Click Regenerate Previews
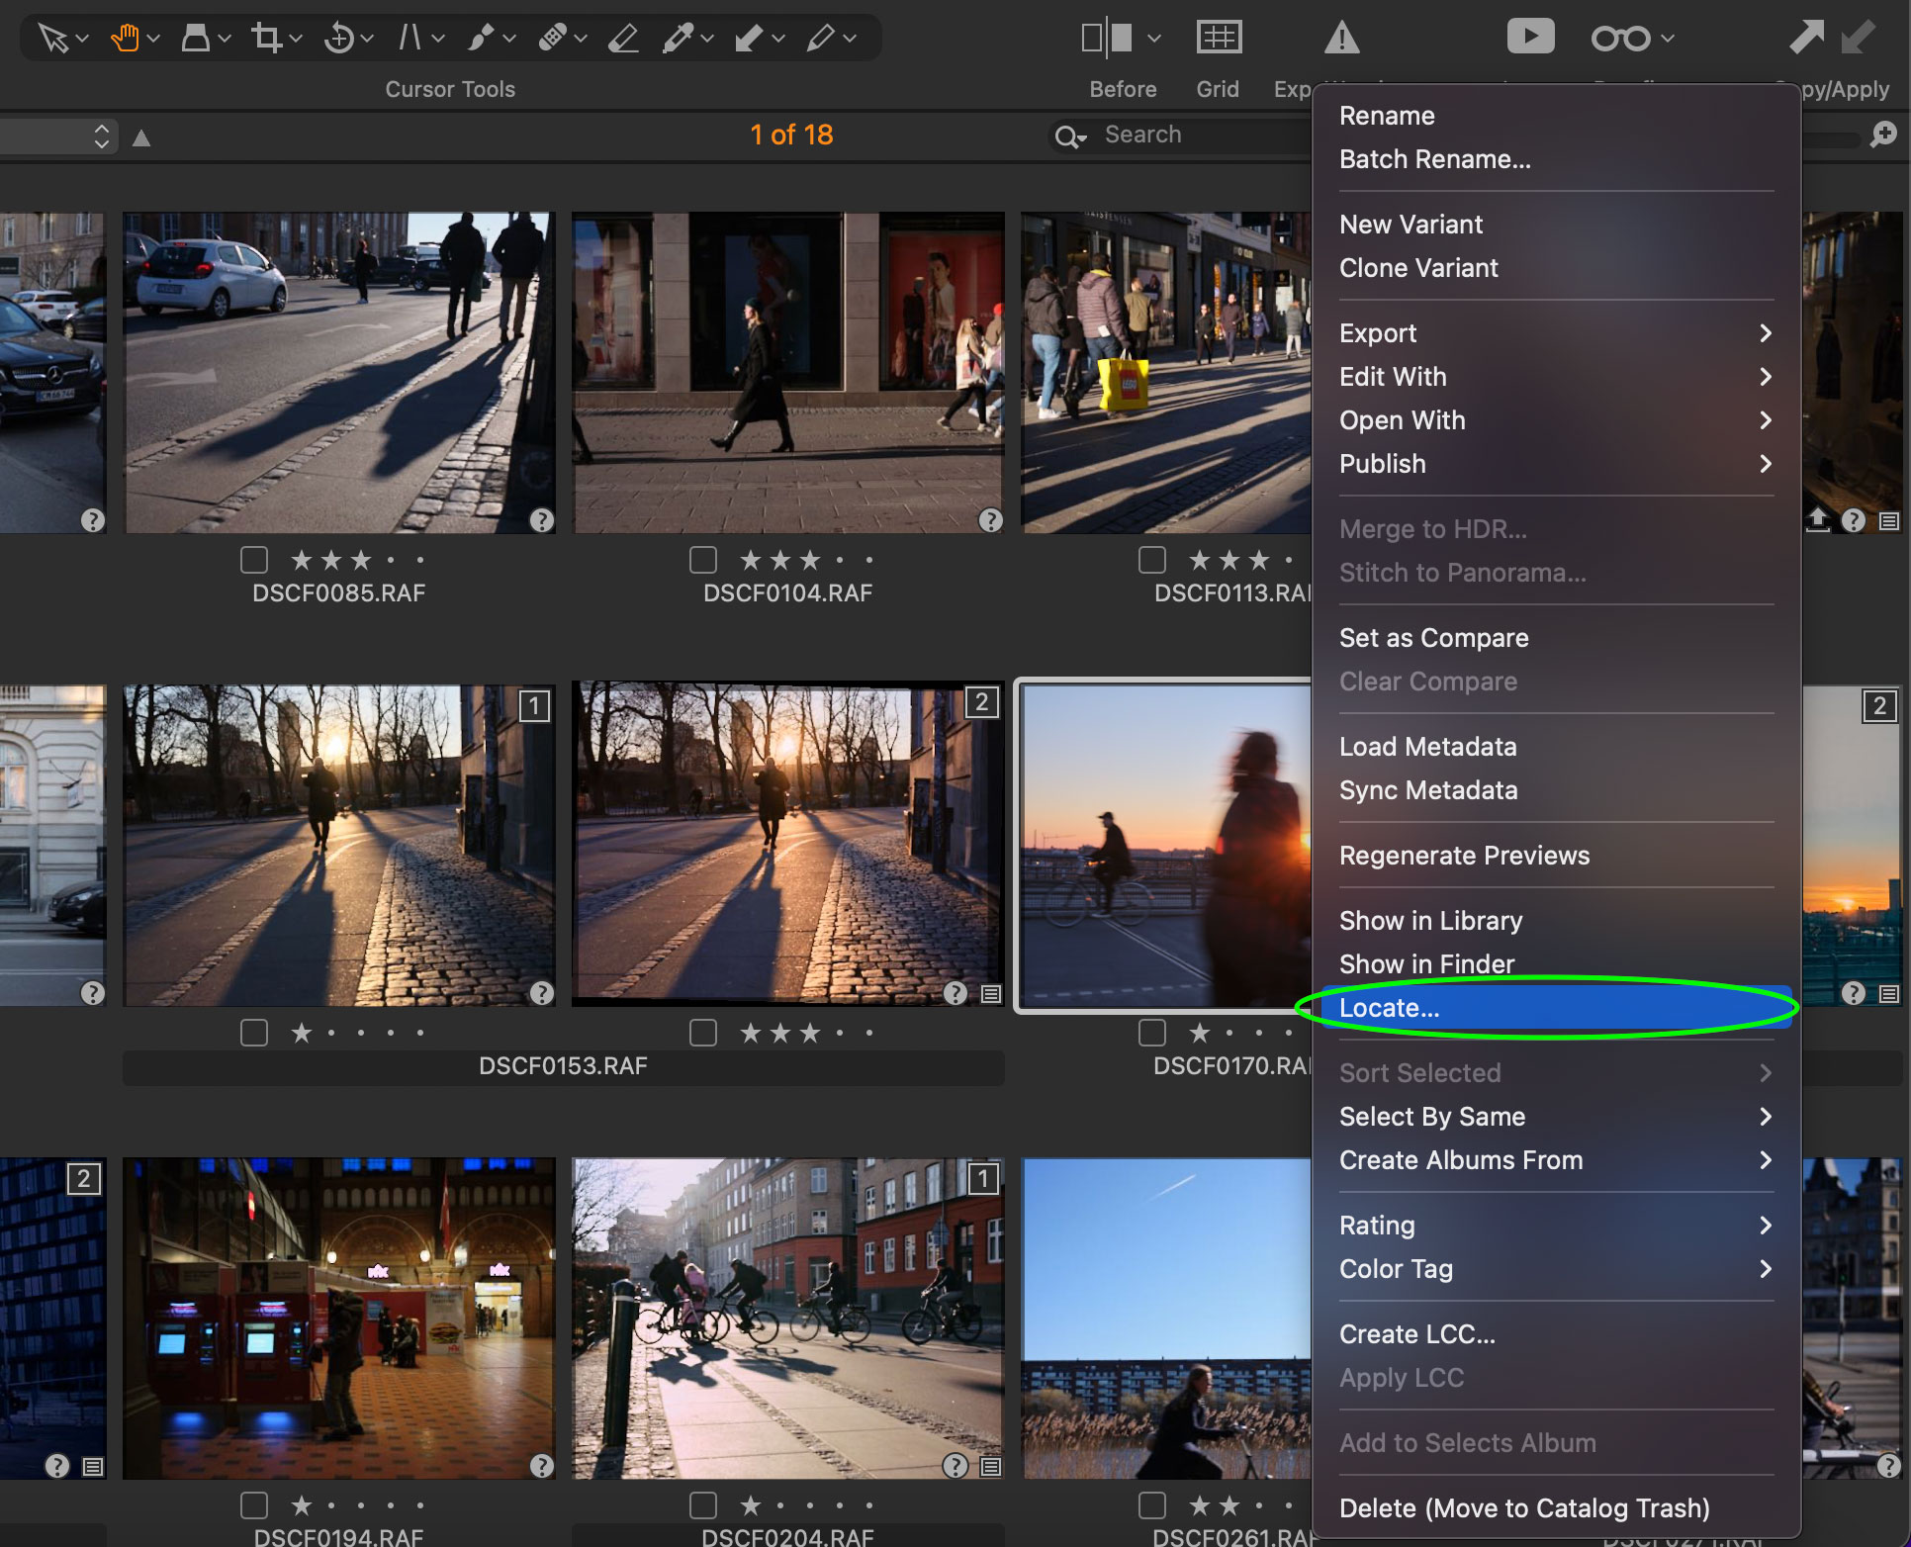This screenshot has width=1911, height=1547. [x=1465, y=856]
